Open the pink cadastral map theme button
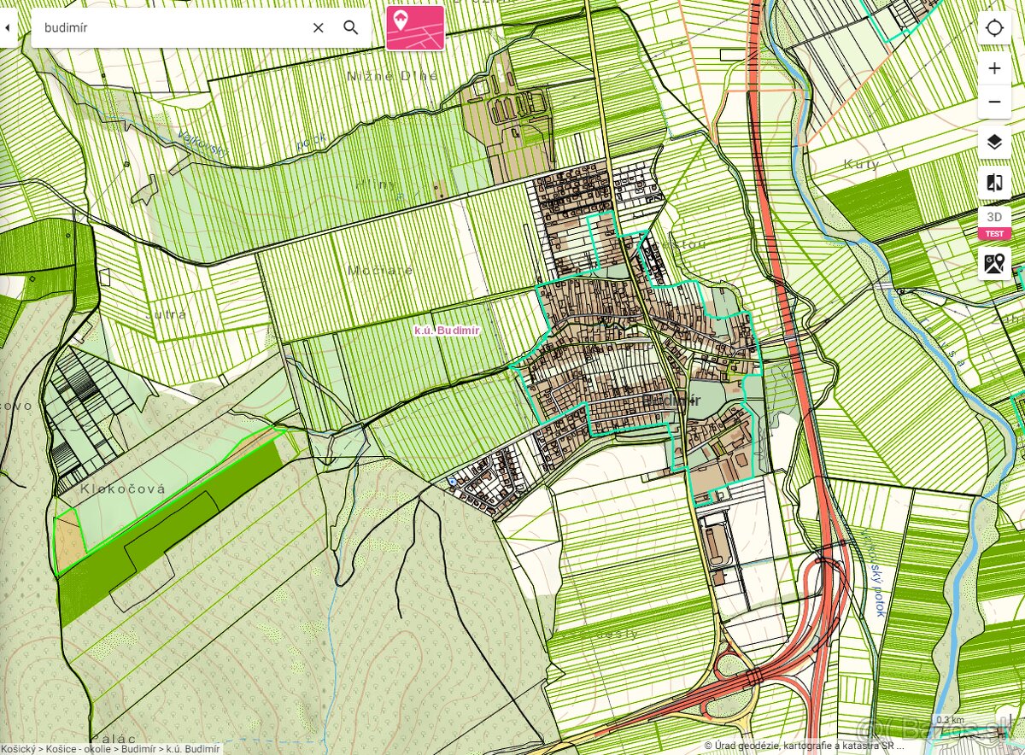The width and height of the screenshot is (1025, 755). pos(415,27)
